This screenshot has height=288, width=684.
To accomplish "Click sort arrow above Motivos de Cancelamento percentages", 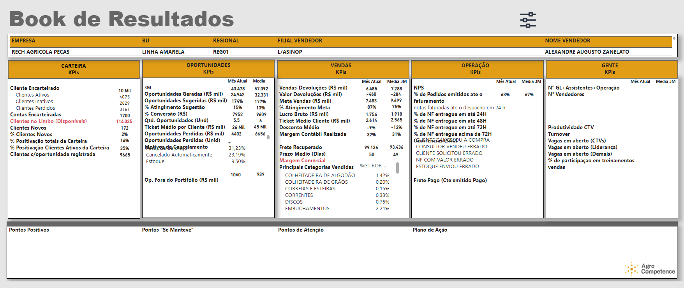I will [229, 142].
